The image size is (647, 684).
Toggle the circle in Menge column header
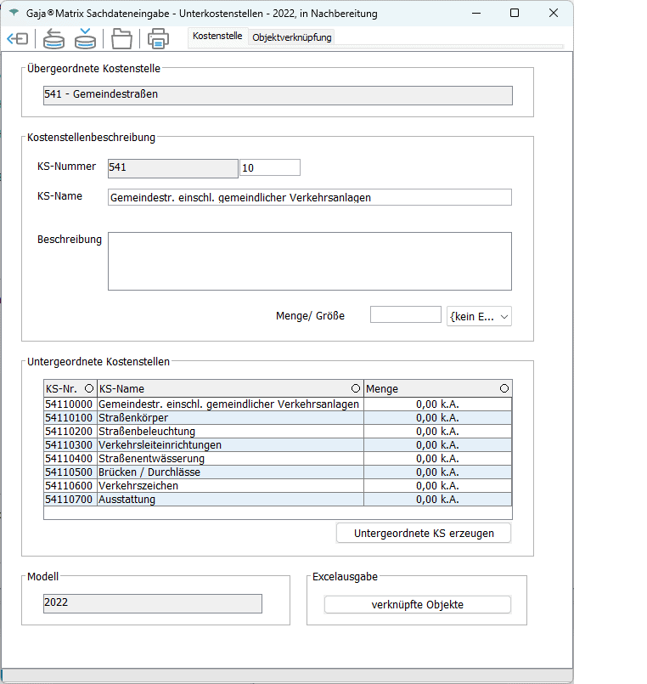504,388
